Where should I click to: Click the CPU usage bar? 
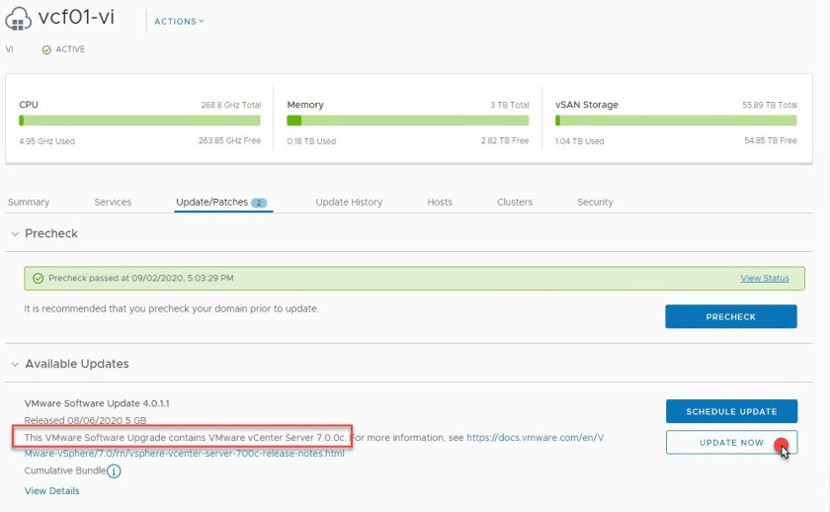pos(139,121)
